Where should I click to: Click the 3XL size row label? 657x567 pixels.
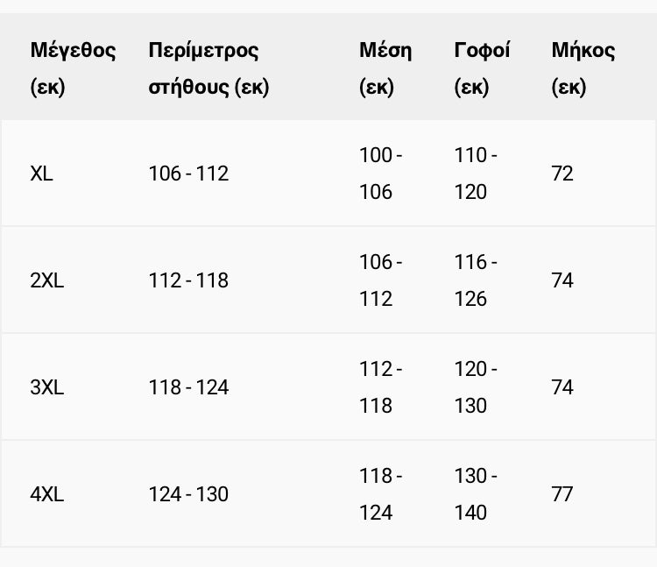pos(47,387)
